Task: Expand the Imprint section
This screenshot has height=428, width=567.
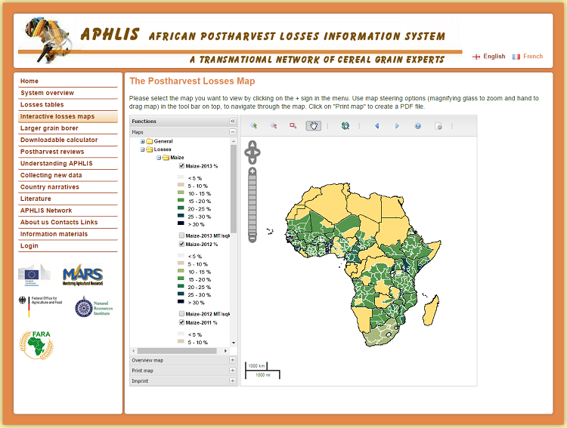Action: pos(233,381)
